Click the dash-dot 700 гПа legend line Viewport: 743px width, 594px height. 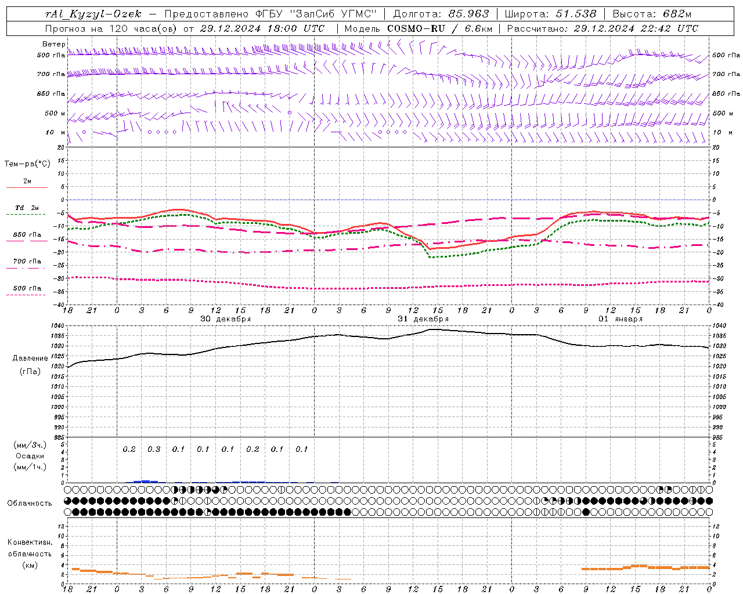pyautogui.click(x=27, y=268)
